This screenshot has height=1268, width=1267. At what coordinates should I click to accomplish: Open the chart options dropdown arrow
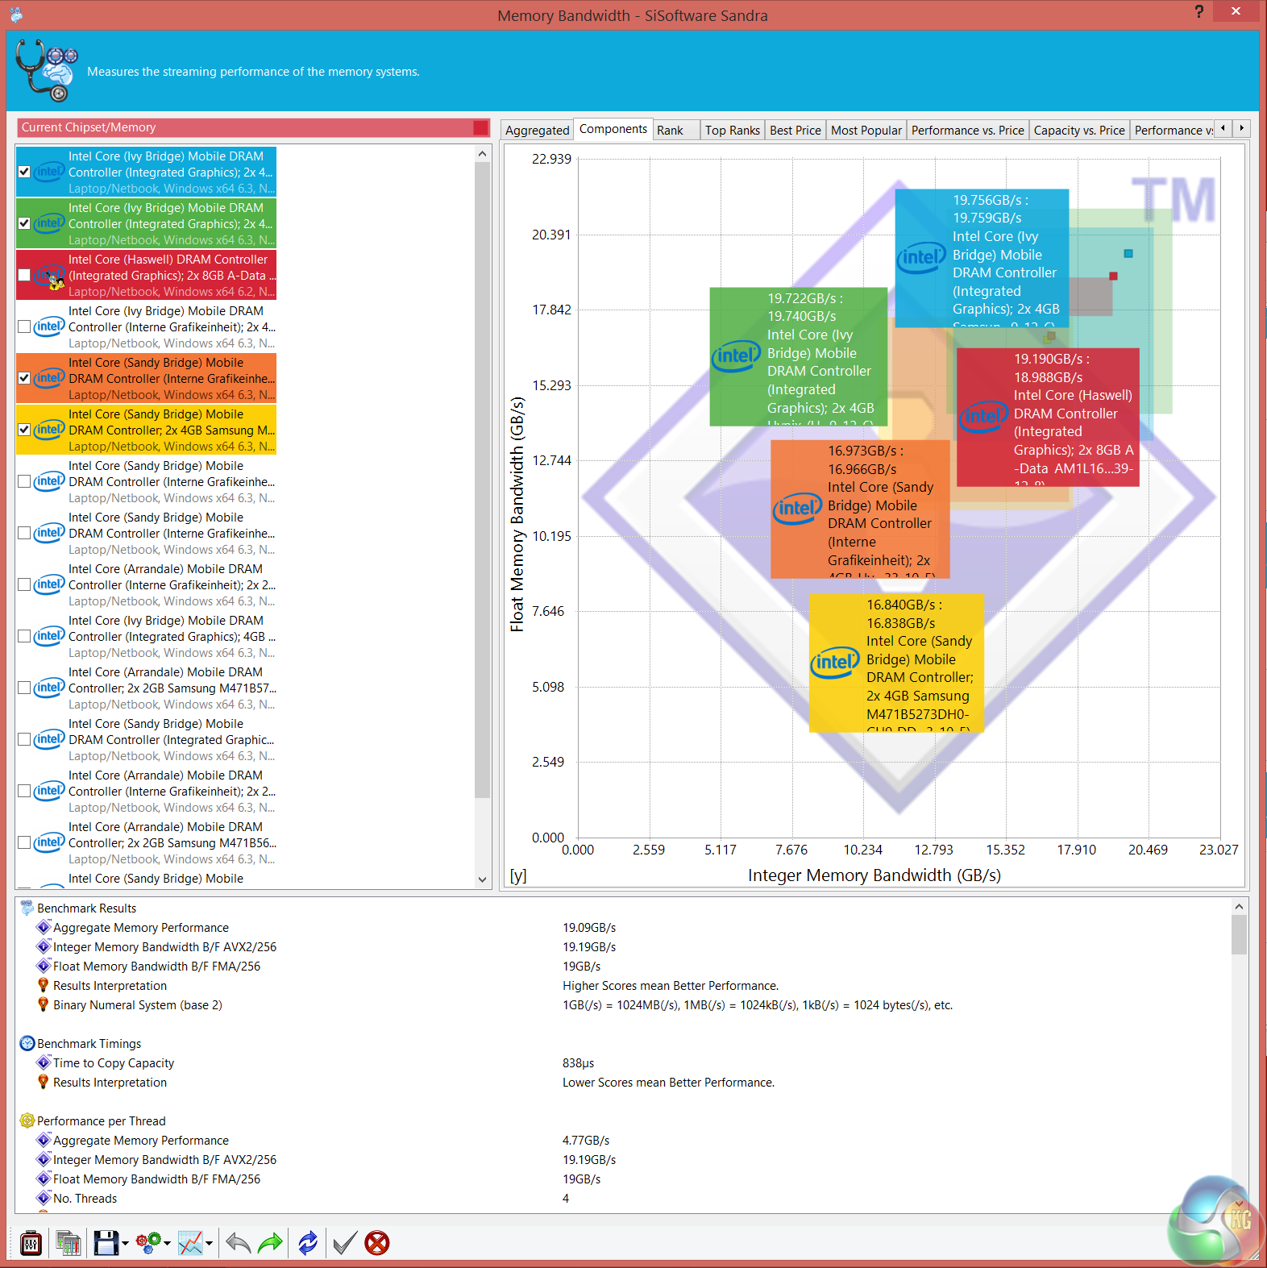point(209,1244)
